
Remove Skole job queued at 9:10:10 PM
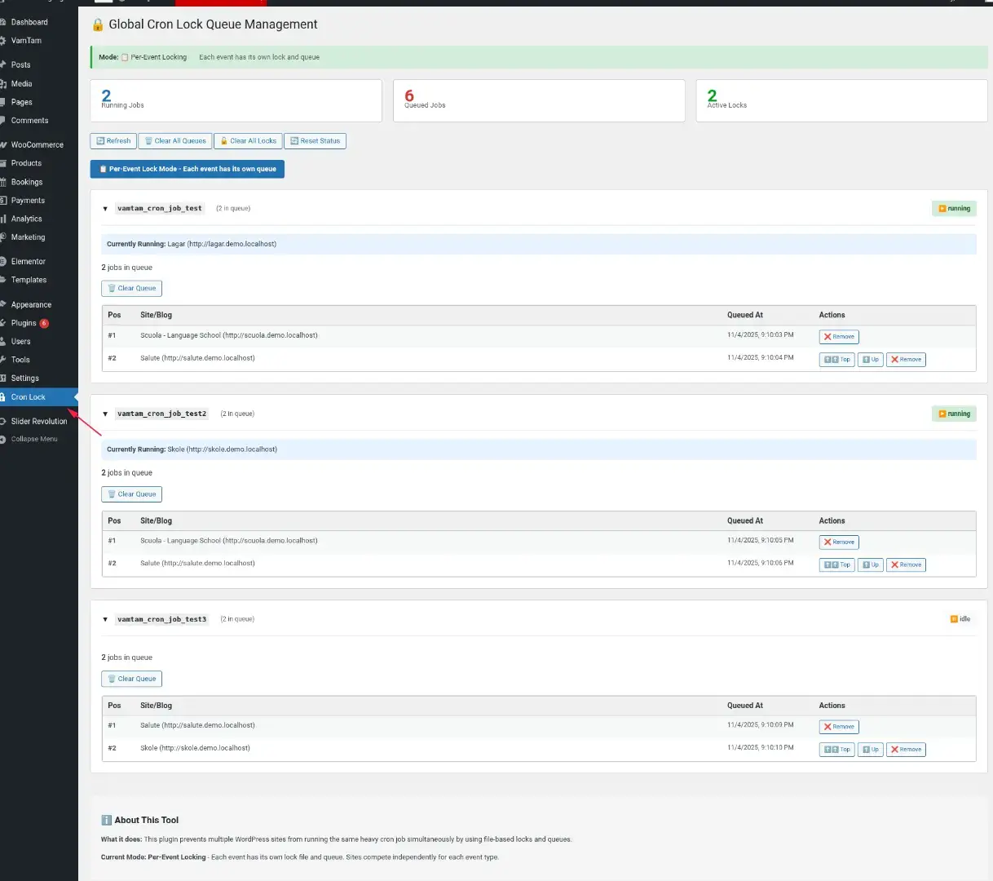(906, 750)
